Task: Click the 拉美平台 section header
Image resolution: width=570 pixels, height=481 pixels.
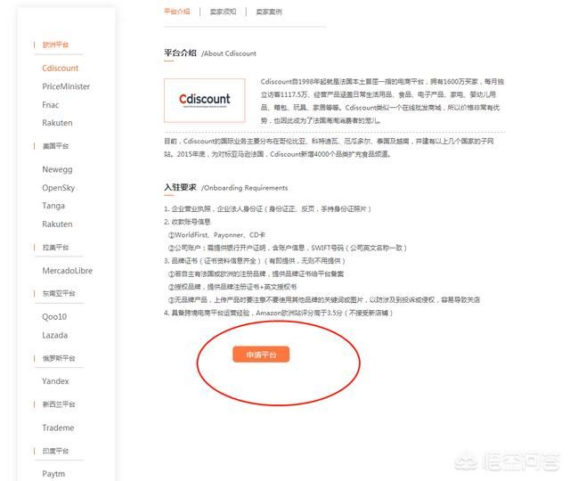Action: click(55, 248)
